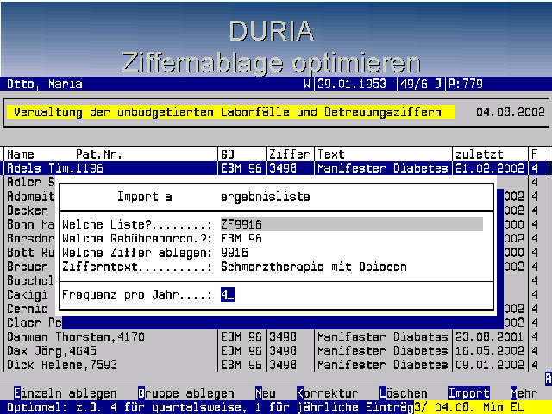This screenshot has height=414, width=552.
Task: Click date '09.01.2002' in Dick row
Action: 490,365
